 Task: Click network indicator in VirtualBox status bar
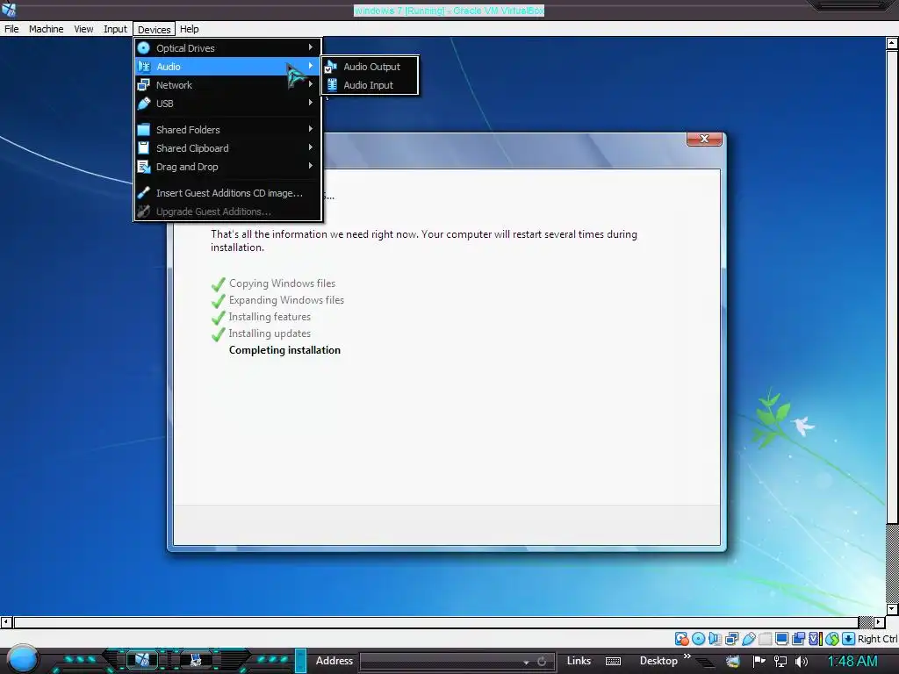[731, 639]
